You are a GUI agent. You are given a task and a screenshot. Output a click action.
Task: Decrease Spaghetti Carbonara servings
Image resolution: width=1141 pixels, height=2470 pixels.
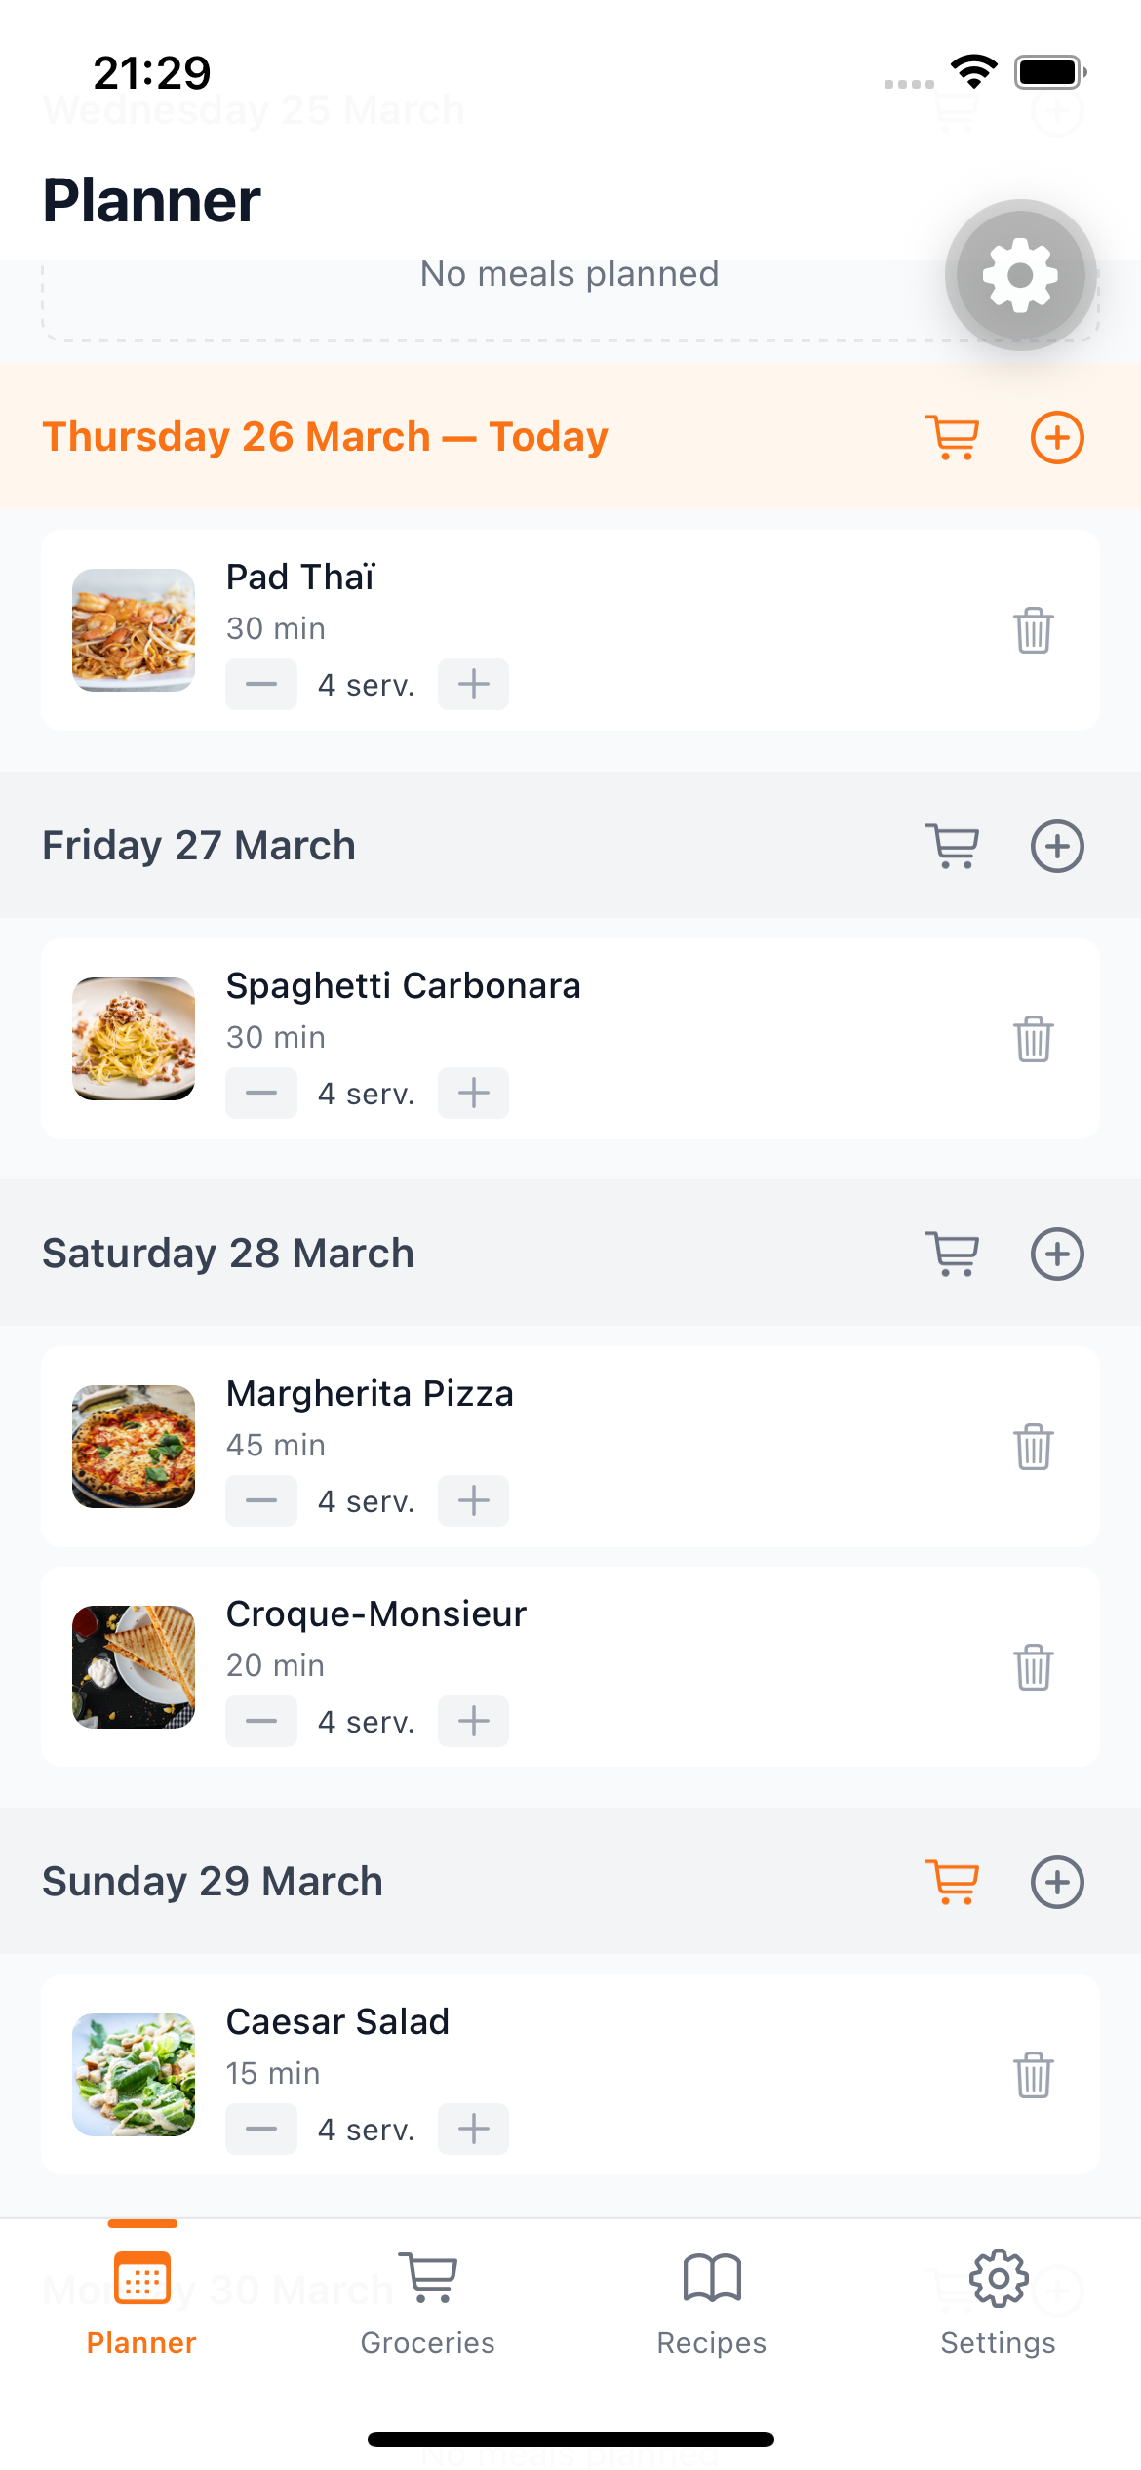coord(261,1093)
